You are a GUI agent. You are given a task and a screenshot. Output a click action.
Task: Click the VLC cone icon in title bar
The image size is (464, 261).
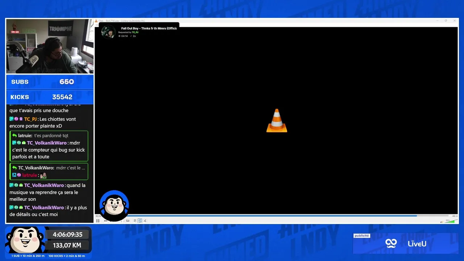[96, 21]
